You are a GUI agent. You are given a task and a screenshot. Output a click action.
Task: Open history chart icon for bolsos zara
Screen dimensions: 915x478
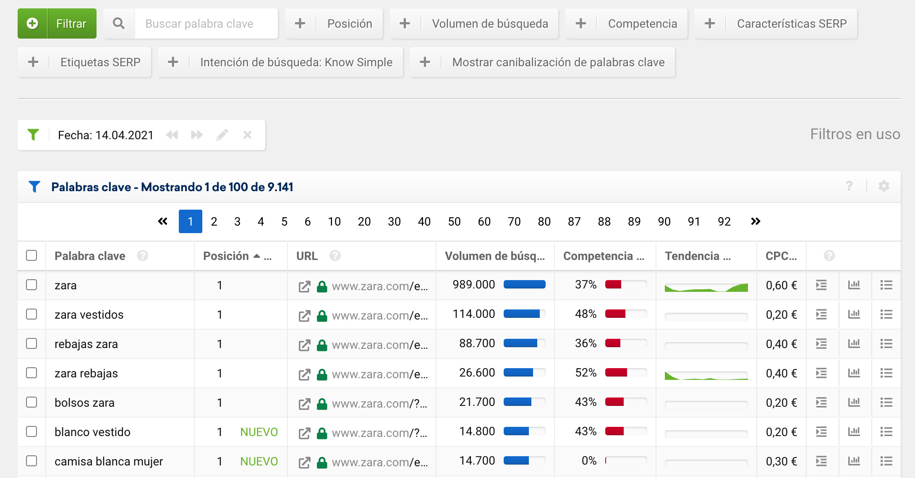(x=854, y=403)
